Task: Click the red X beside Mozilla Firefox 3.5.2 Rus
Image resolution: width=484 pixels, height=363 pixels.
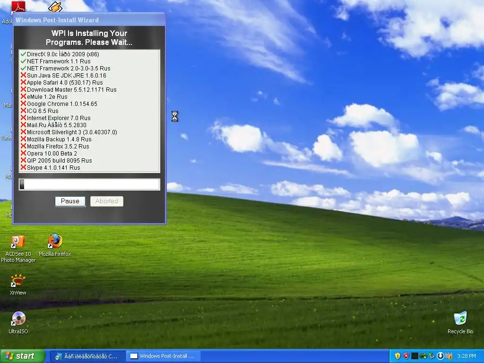Action: point(23,147)
